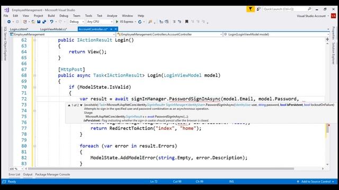Click the red VA account avatar
This screenshot has width=339, height=190.
click(333, 16)
